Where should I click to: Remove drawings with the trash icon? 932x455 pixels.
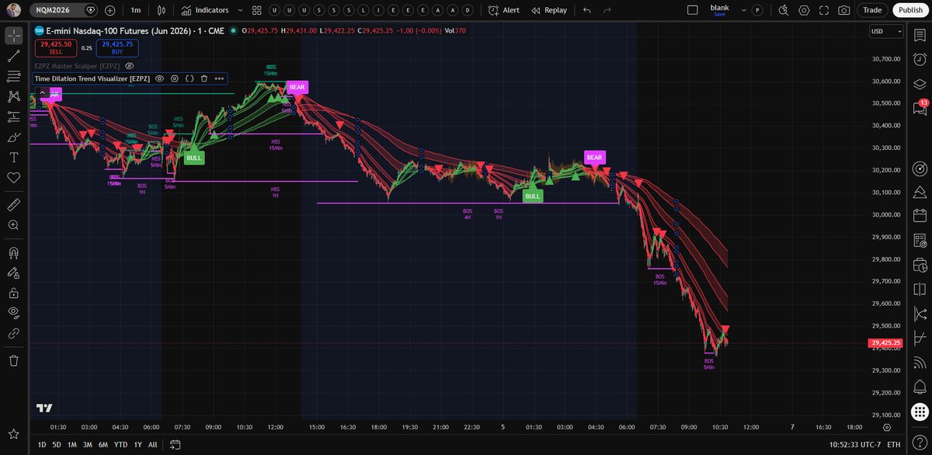pos(13,360)
